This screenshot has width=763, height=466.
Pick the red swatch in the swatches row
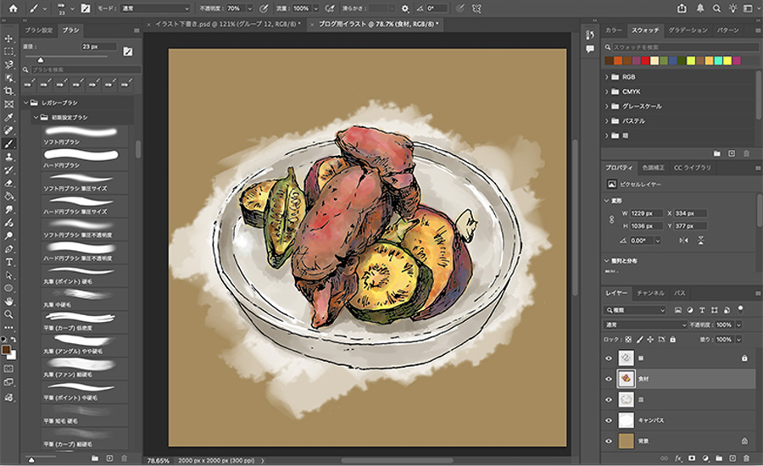click(x=646, y=60)
